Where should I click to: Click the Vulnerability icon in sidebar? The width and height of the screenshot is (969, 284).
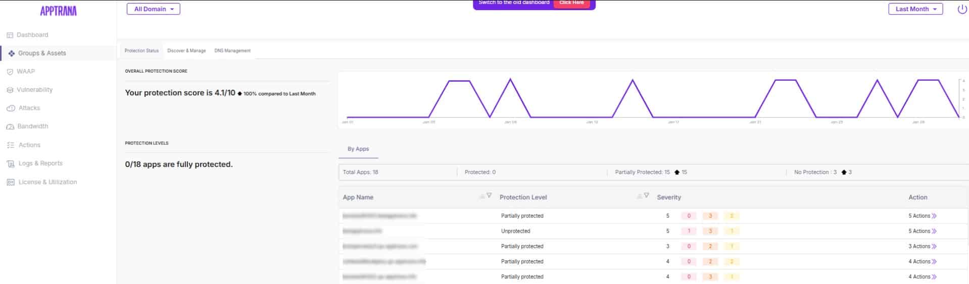(x=10, y=90)
